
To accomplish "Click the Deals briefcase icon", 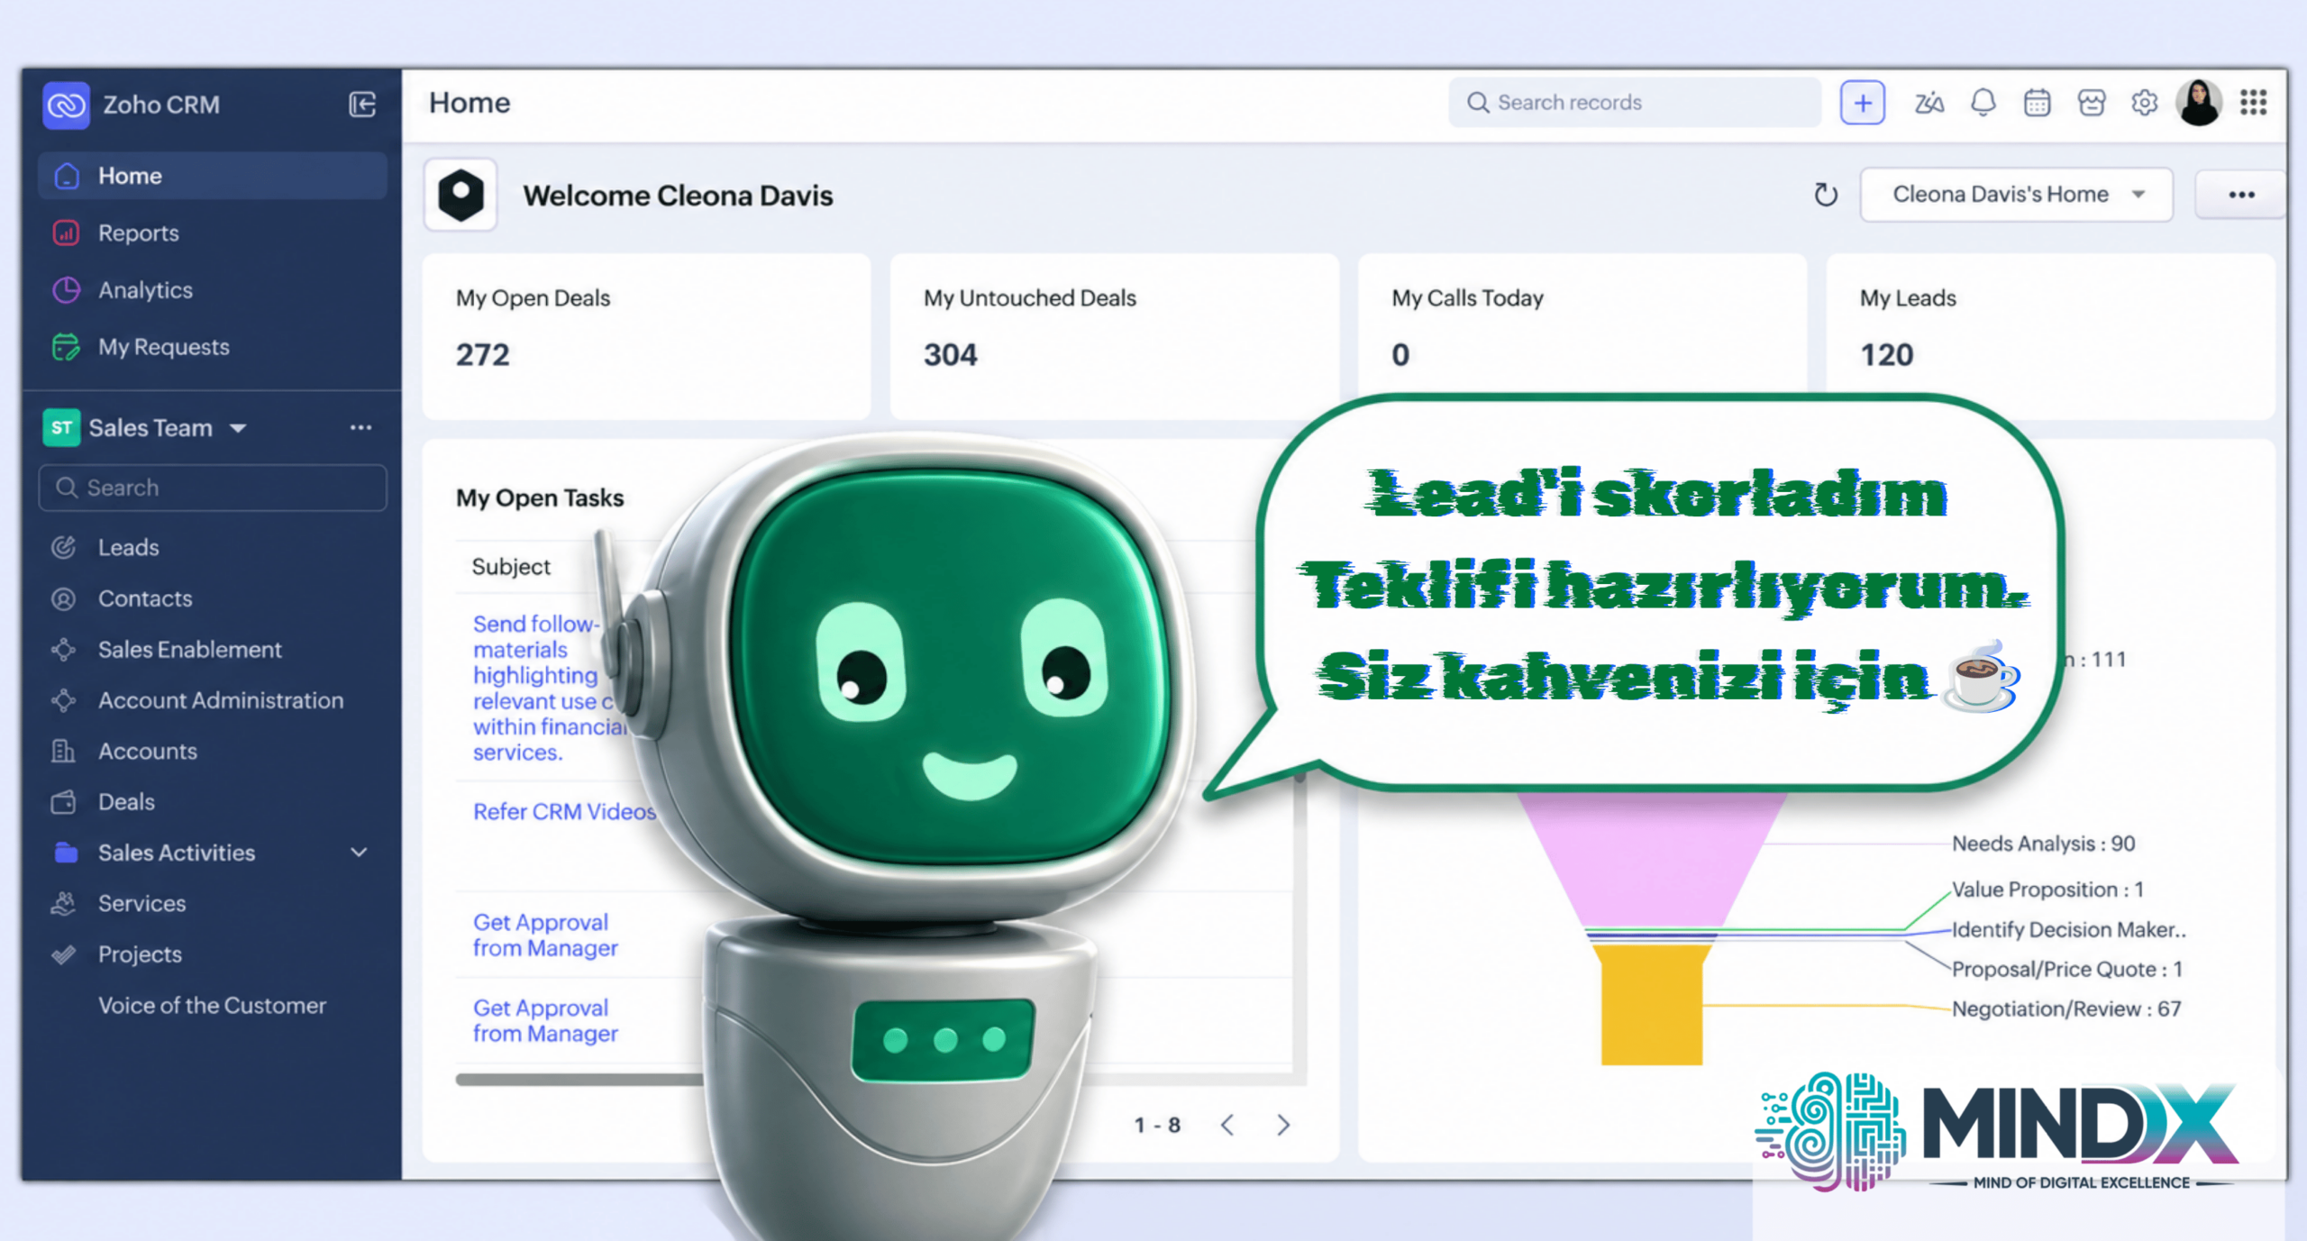I will tap(64, 801).
